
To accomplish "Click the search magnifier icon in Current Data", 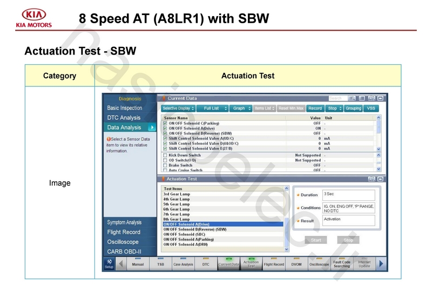I will point(352,98).
